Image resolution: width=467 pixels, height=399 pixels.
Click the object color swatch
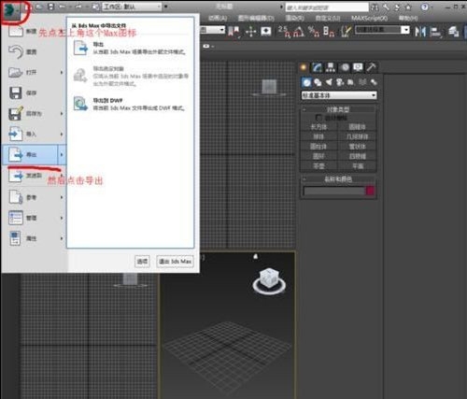point(370,191)
